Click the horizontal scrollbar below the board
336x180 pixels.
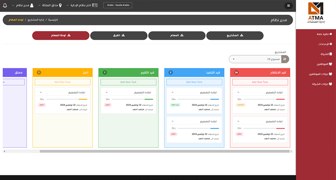pyautogui.click(x=165, y=152)
